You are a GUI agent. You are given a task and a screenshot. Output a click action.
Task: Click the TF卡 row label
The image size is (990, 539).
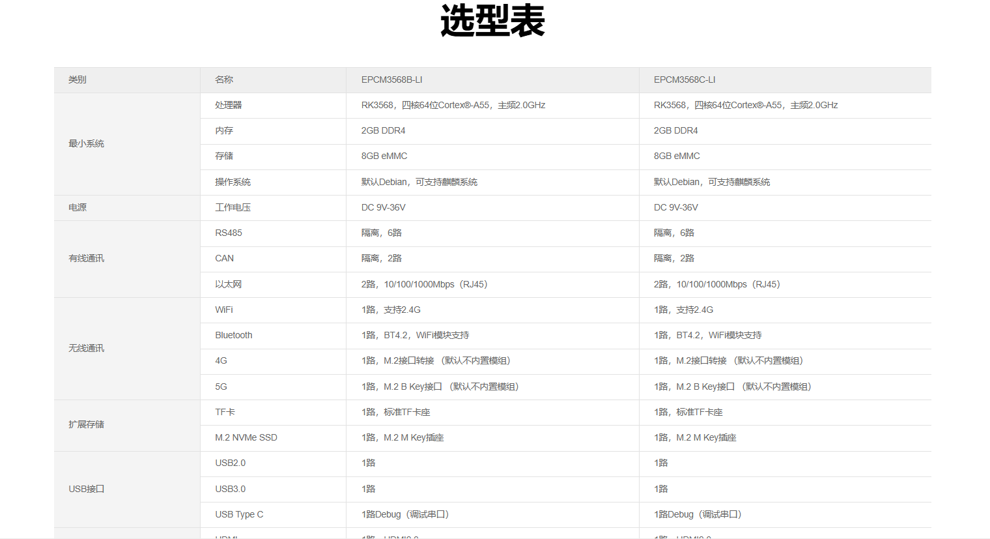[225, 412]
